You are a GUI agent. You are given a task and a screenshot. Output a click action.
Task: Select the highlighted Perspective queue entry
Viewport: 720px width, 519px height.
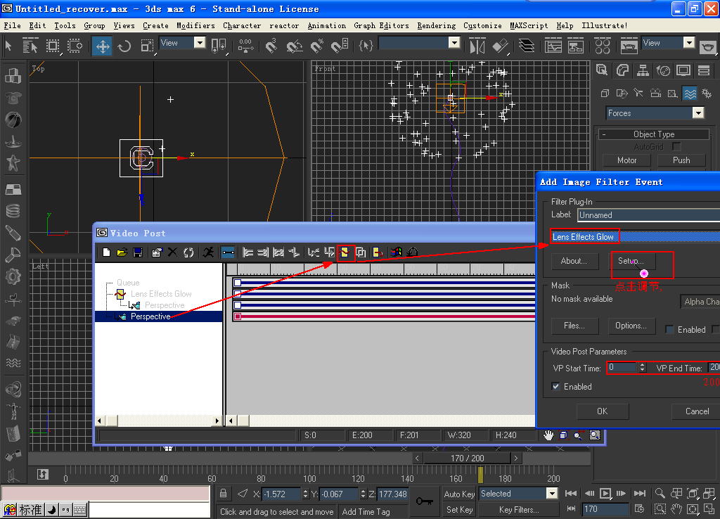pyautogui.click(x=158, y=316)
